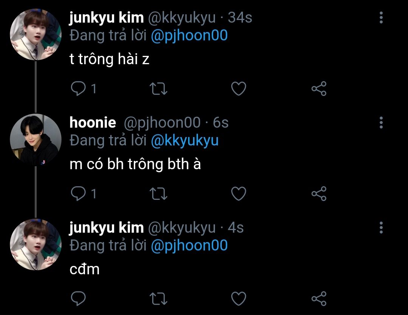Open the @kkyukyu mention link in hoonie's reply
This screenshot has width=408, height=315.
tap(184, 141)
